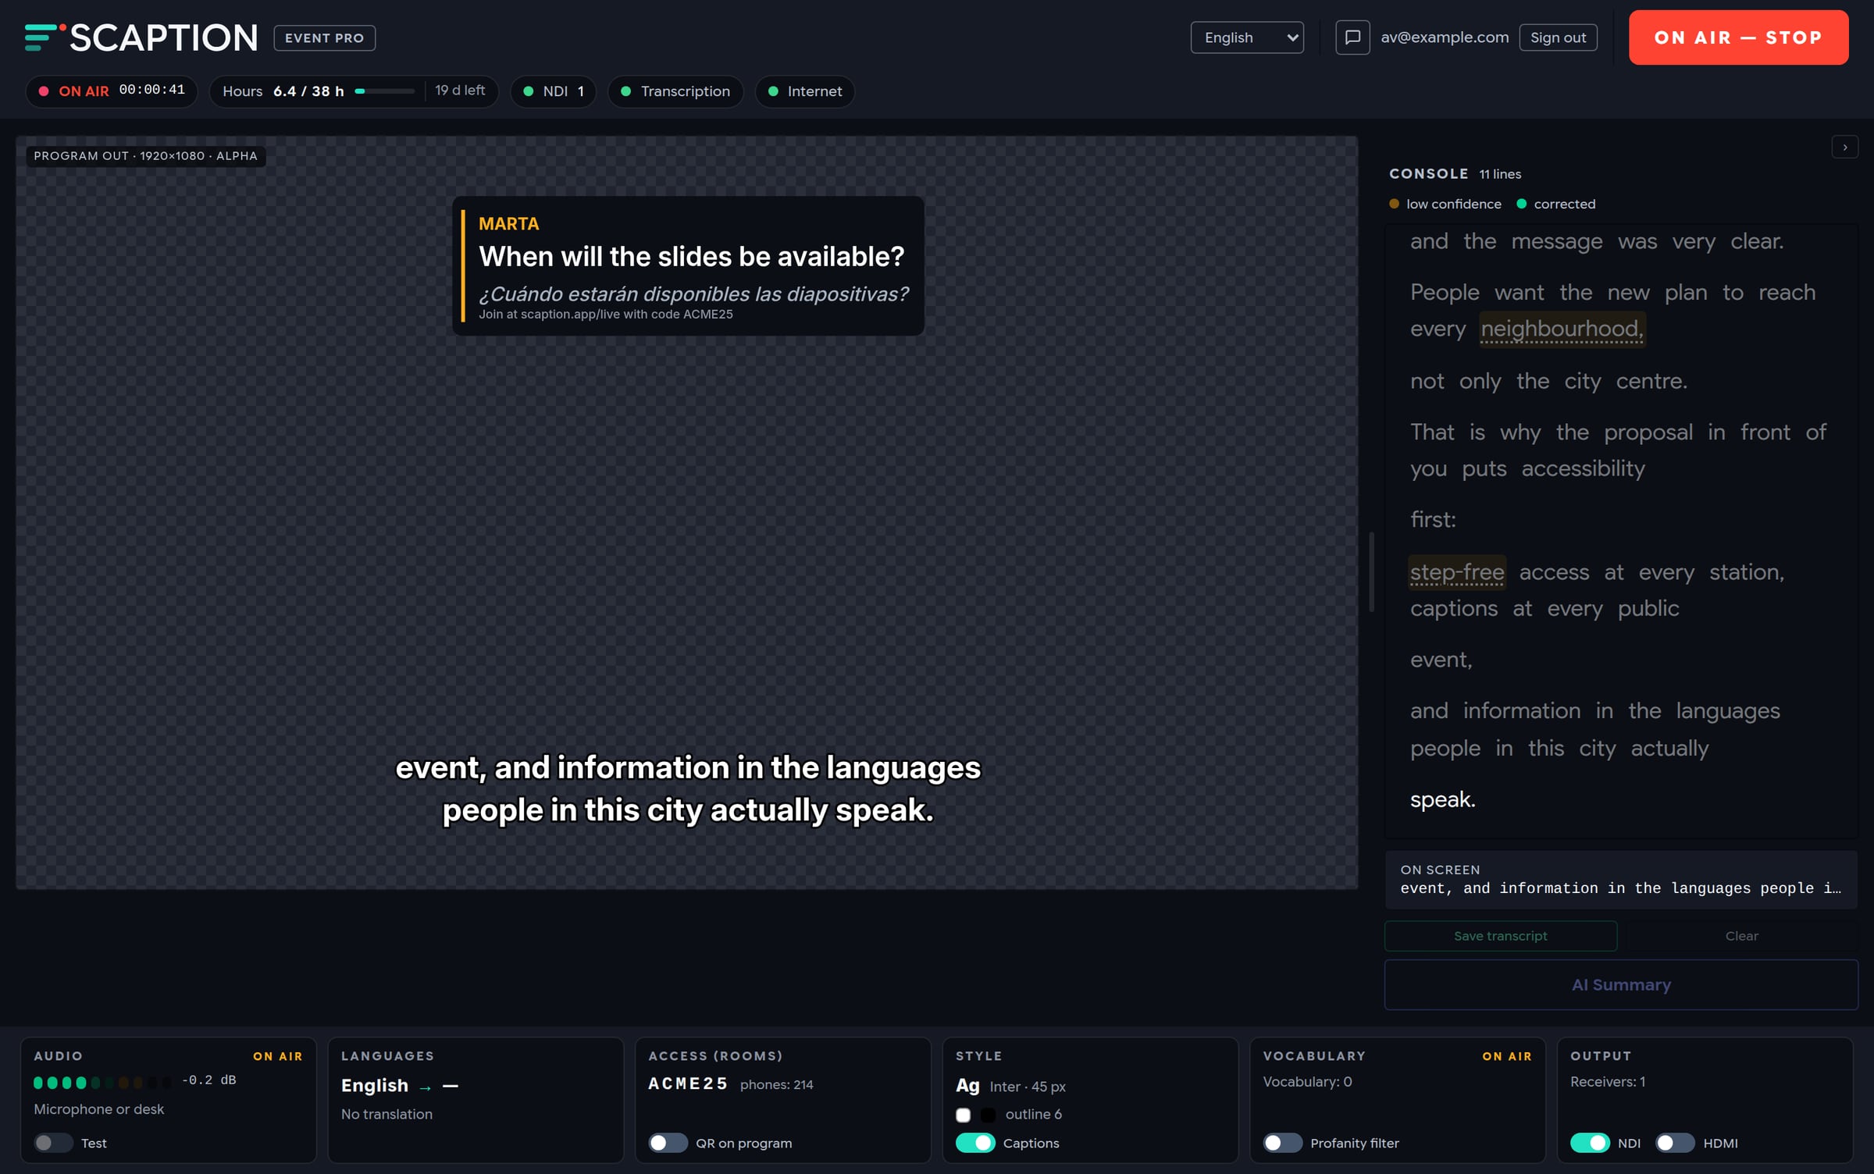Click the av@example.com account label

1445,37
